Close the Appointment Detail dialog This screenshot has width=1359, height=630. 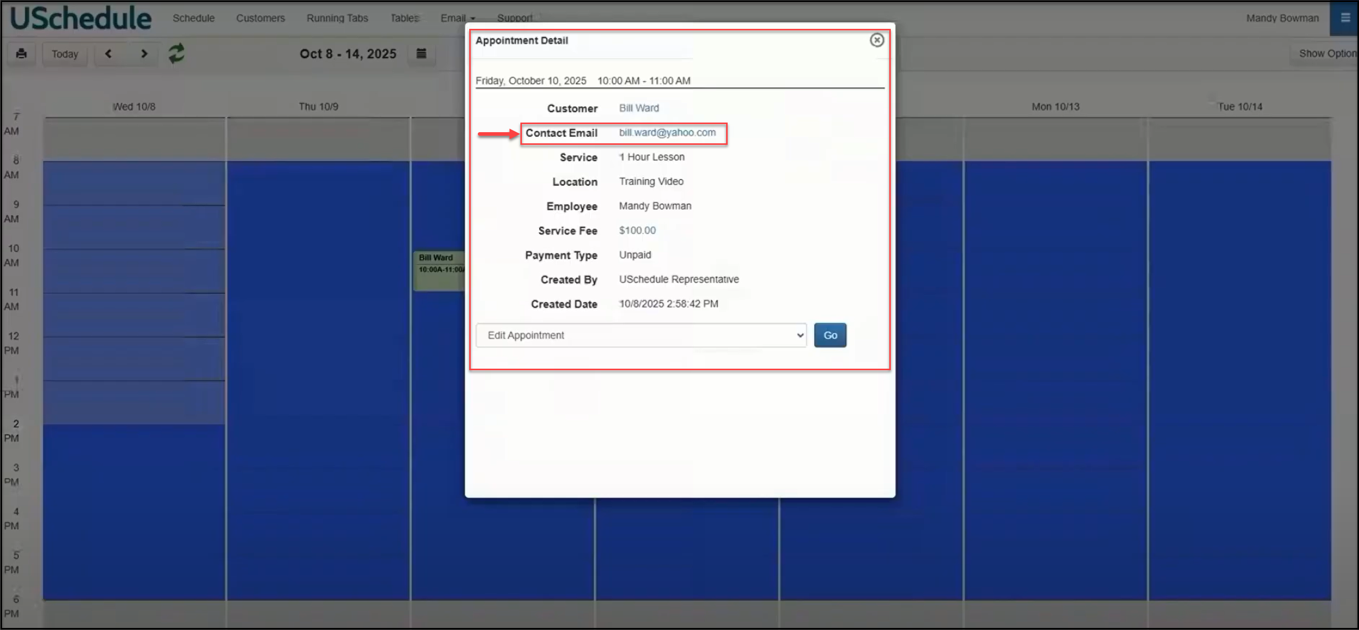point(876,40)
